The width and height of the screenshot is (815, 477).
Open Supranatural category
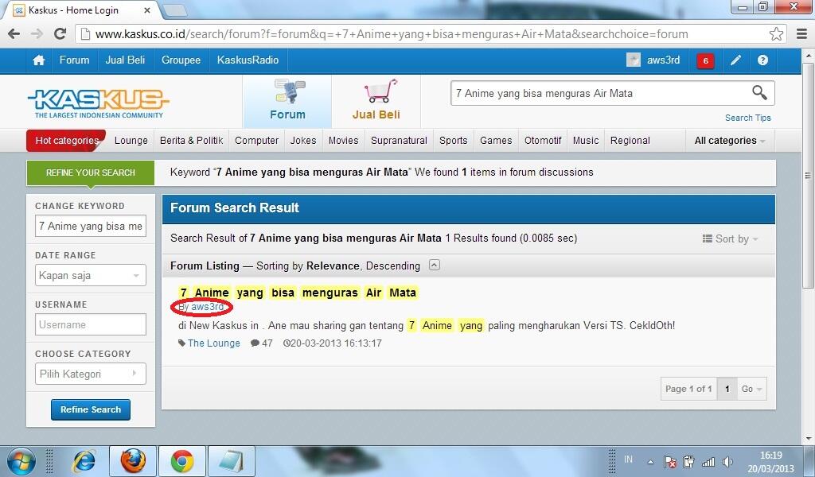coord(400,141)
